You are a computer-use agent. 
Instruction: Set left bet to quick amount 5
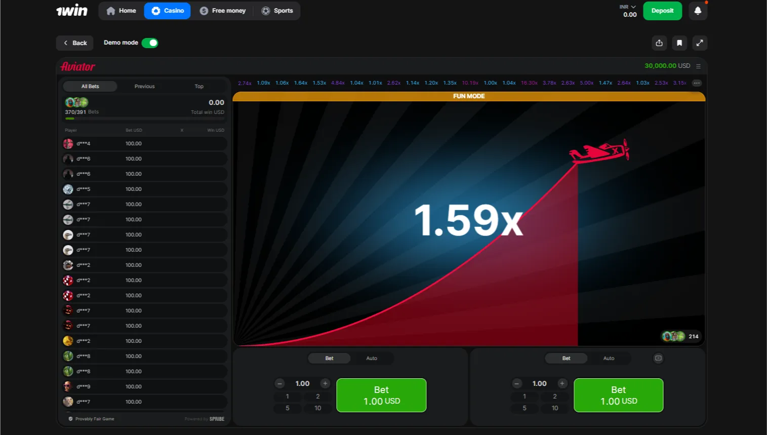pos(288,408)
